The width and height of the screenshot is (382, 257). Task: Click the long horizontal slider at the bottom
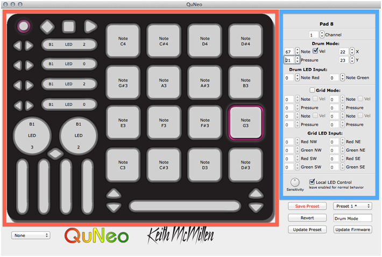click(x=185, y=206)
